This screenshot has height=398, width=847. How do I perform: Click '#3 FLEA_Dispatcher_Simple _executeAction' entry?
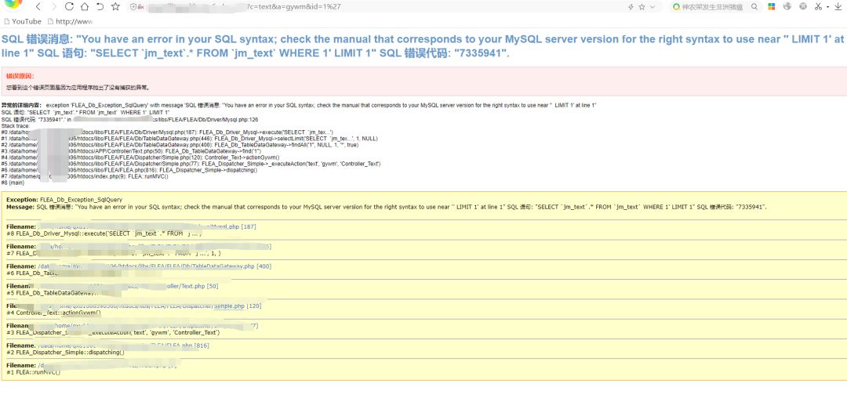pyautogui.click(x=113, y=333)
